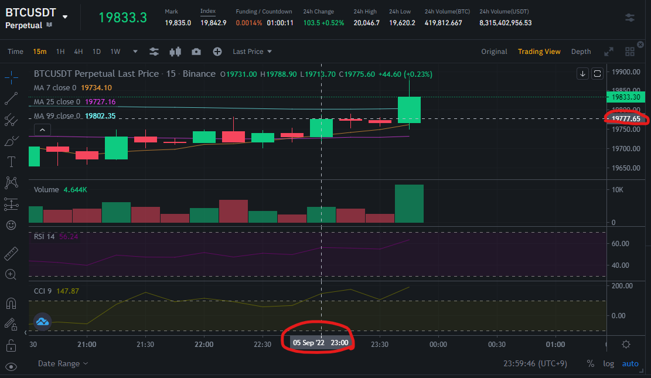651x378 pixels.
Task: Open the emoji icons tool
Action: click(11, 225)
